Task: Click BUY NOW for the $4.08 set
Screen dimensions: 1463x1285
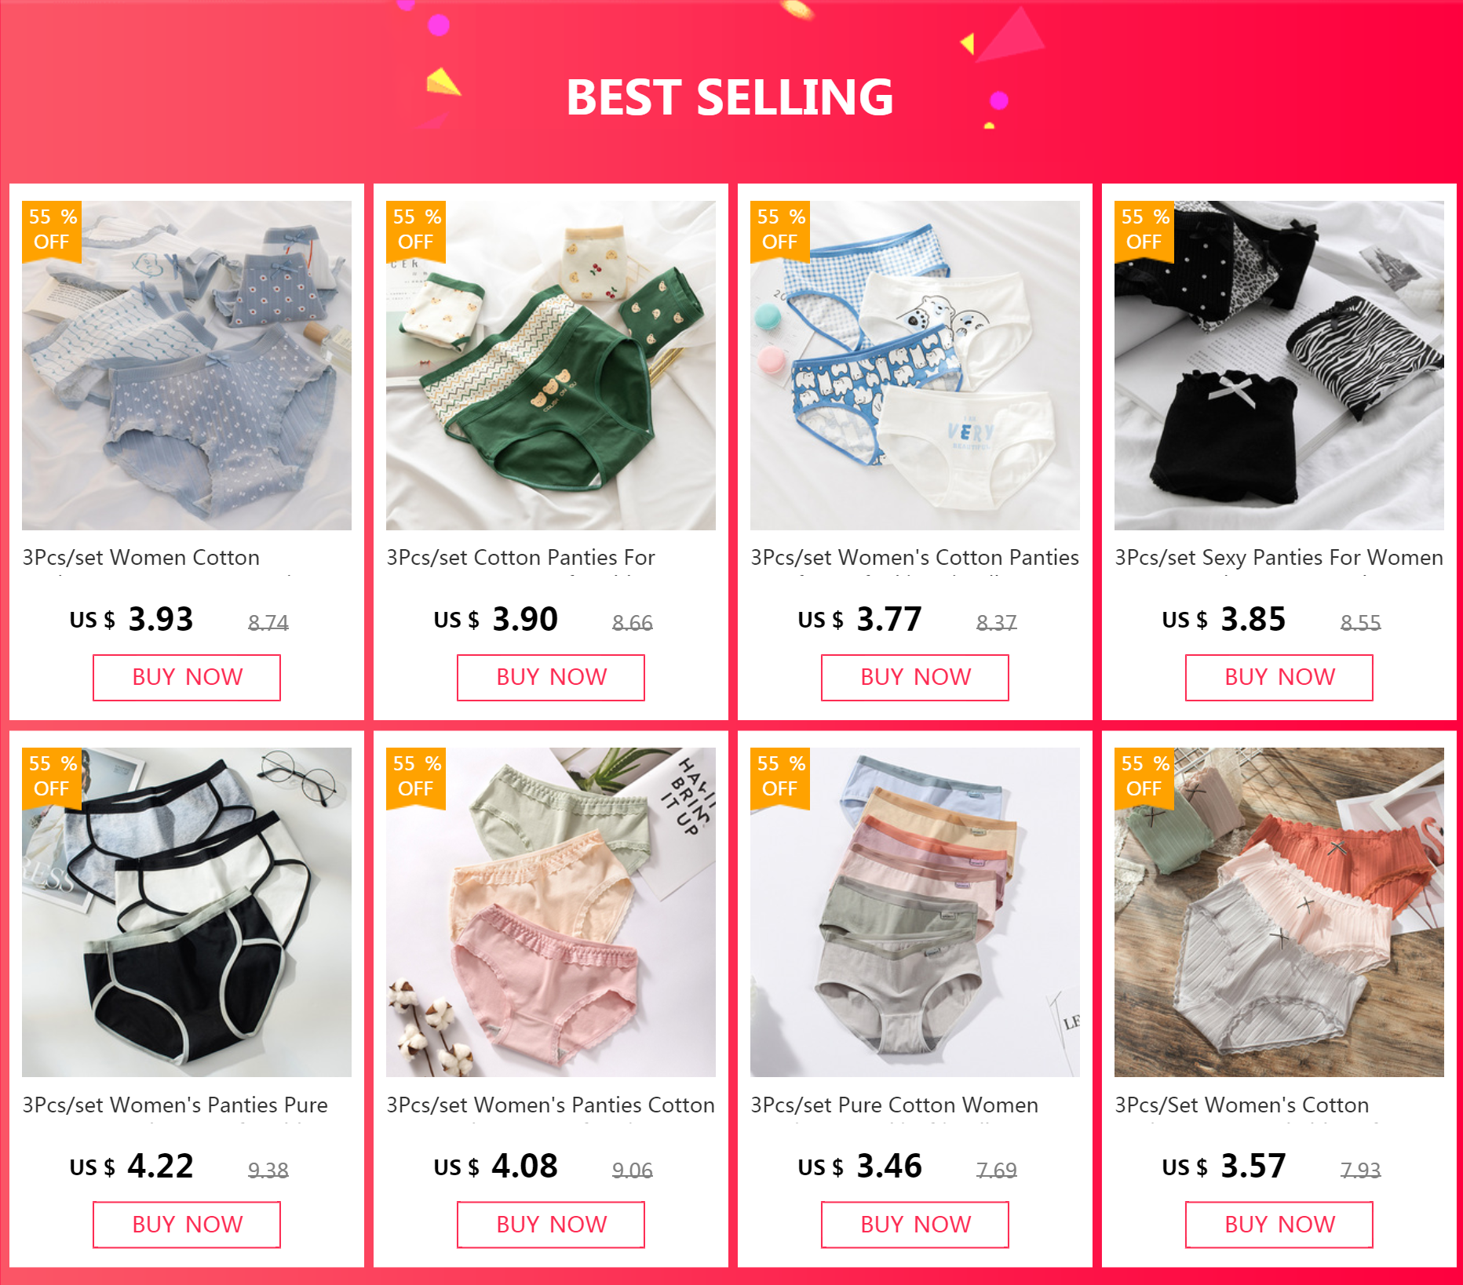Action: click(x=551, y=1225)
